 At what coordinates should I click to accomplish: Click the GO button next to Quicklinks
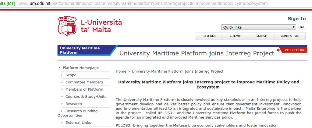pos(302,27)
